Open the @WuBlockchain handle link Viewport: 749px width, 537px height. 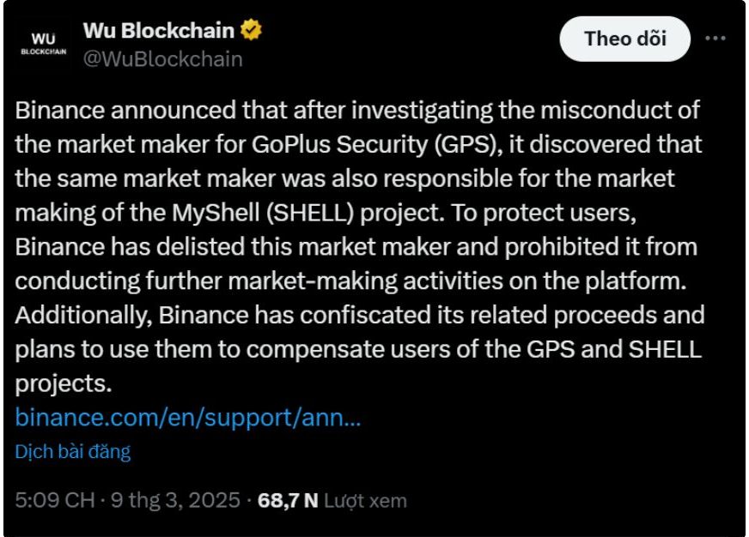tap(163, 58)
